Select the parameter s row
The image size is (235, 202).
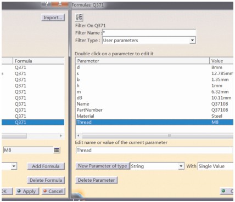tap(154, 73)
